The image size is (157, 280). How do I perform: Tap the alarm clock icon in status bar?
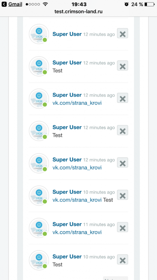126,4
